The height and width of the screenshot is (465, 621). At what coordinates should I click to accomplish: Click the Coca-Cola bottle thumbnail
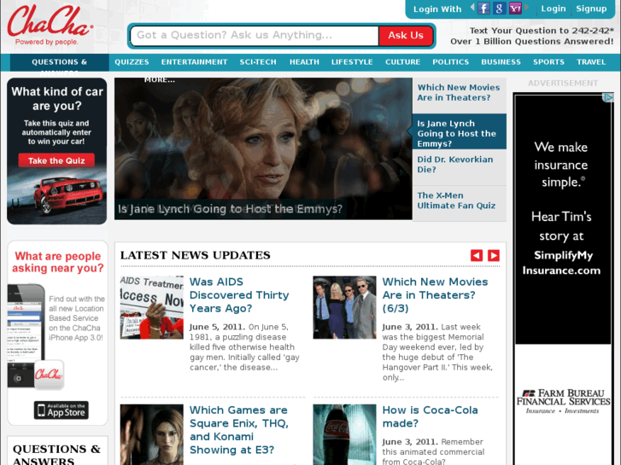(x=344, y=434)
